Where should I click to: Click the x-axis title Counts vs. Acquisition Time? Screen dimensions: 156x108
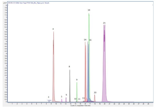click(x=80, y=105)
